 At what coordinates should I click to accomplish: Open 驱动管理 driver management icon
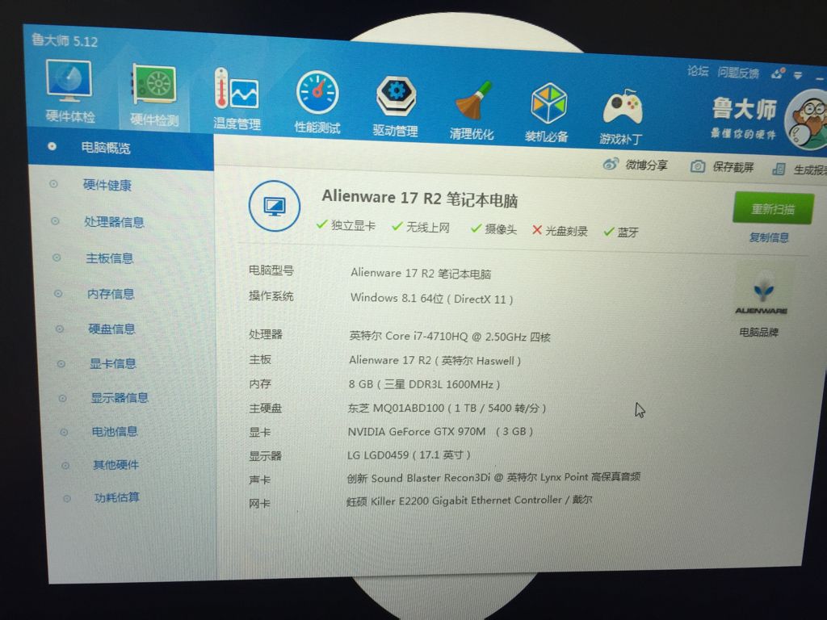click(396, 106)
